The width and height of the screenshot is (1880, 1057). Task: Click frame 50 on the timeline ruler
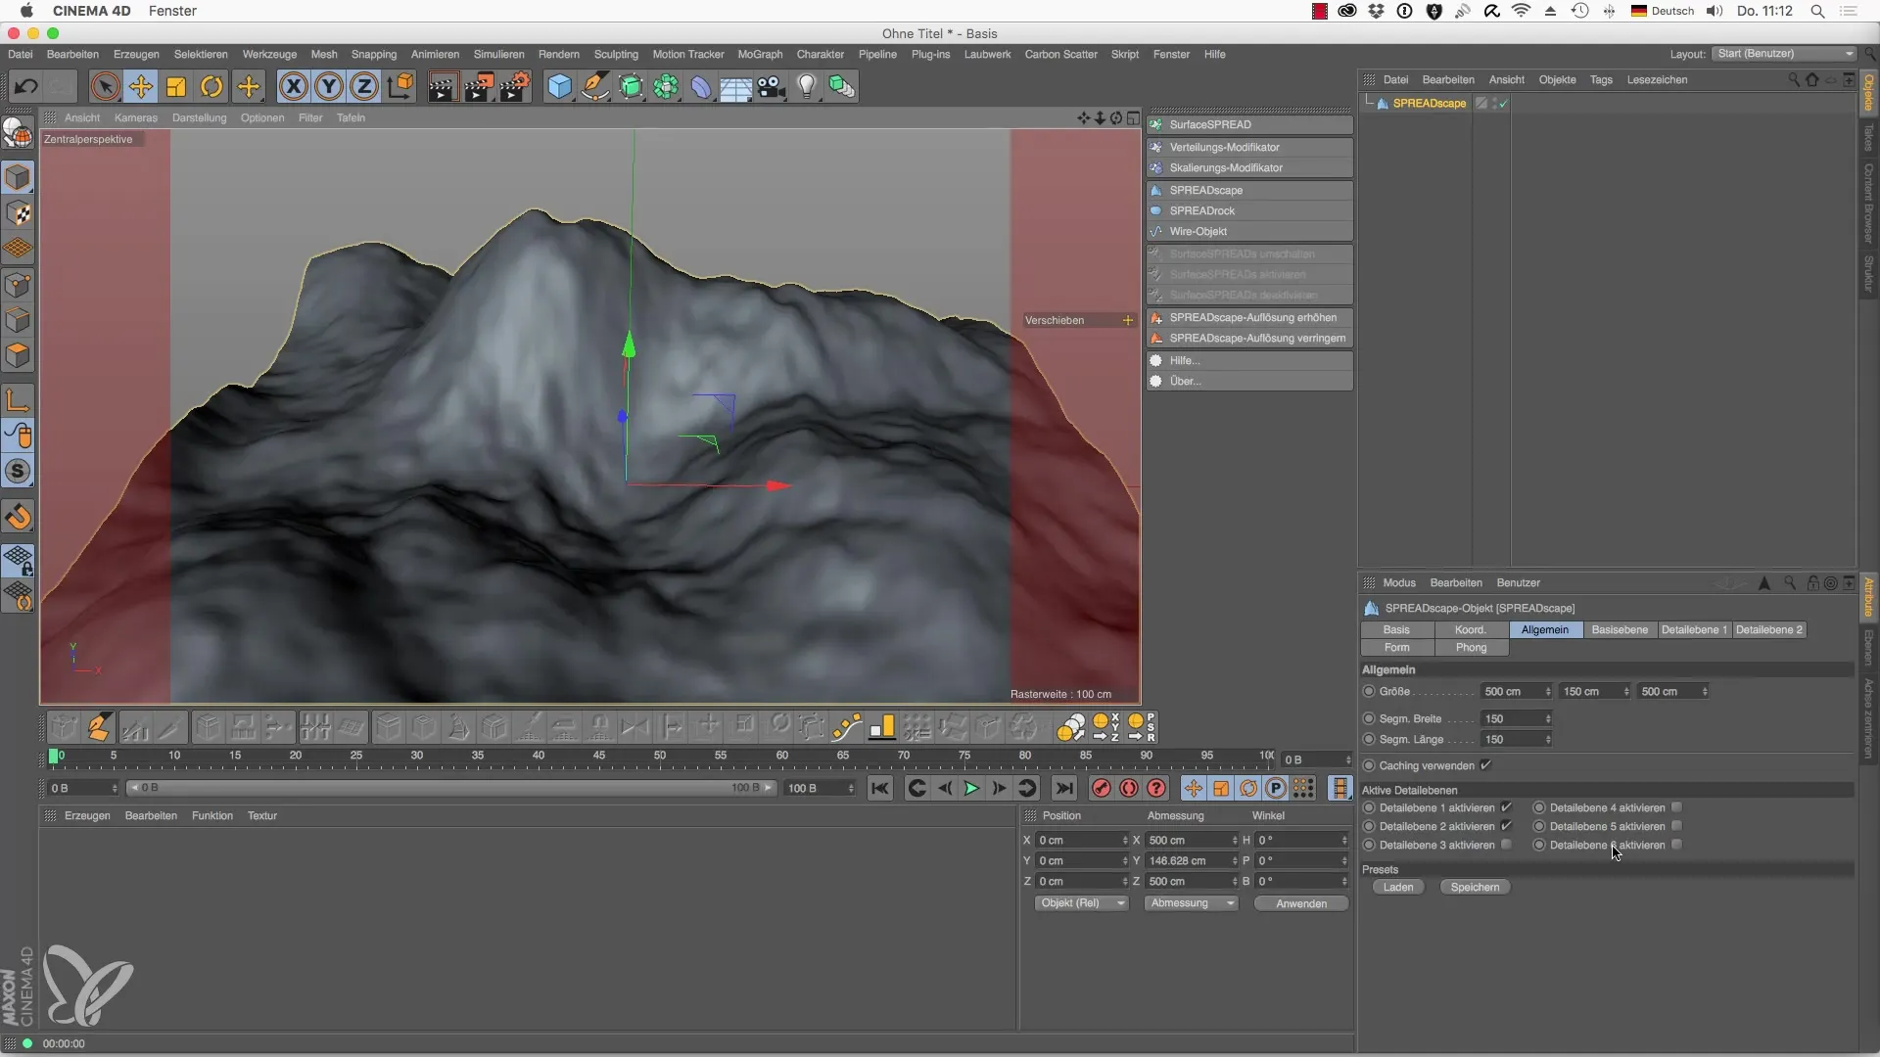660,757
